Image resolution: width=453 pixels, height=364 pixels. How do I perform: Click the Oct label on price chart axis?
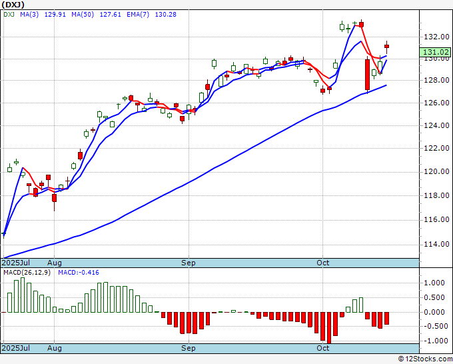click(x=322, y=263)
